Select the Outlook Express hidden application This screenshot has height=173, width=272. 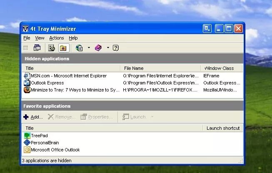[132, 83]
